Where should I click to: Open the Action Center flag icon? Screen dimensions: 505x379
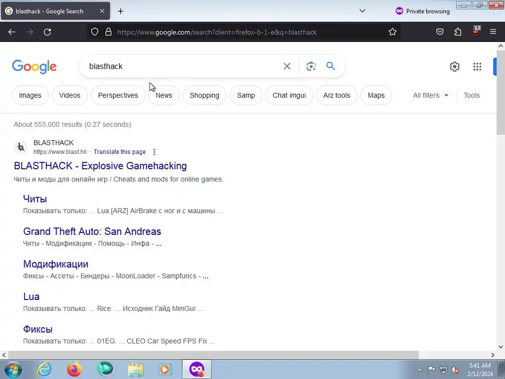[431, 369]
